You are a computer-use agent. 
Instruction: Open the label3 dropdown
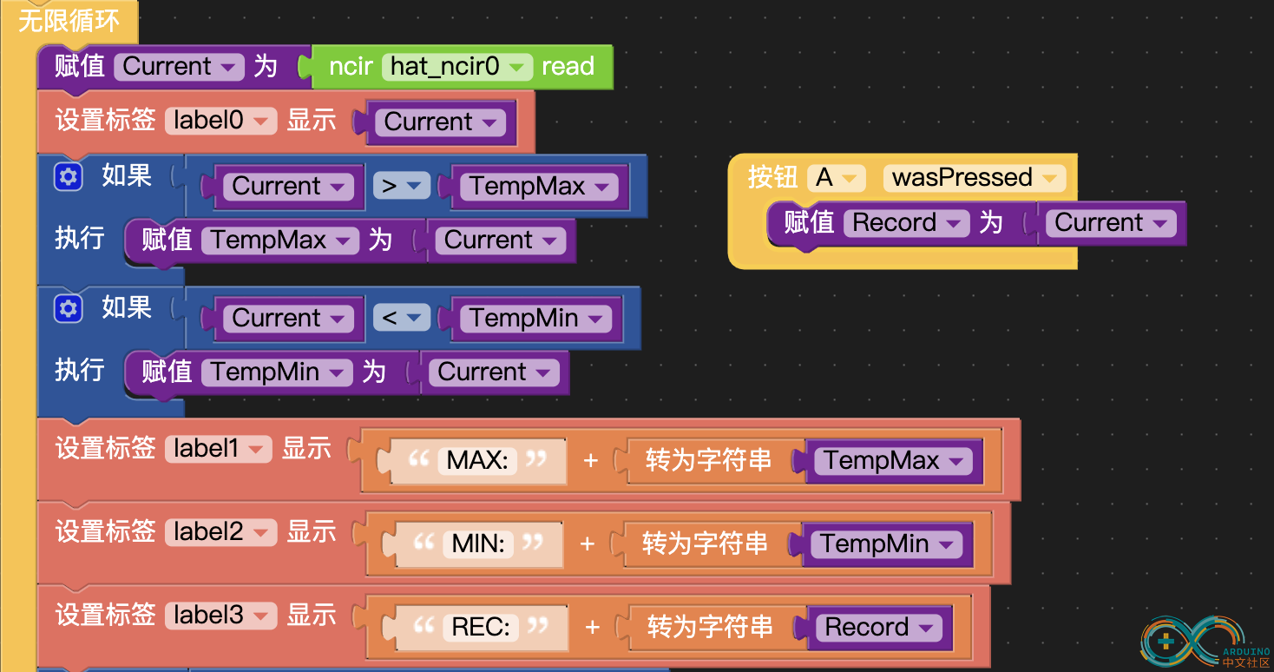[220, 616]
